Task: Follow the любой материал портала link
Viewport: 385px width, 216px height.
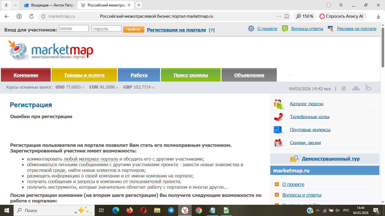Action: pos(91,159)
